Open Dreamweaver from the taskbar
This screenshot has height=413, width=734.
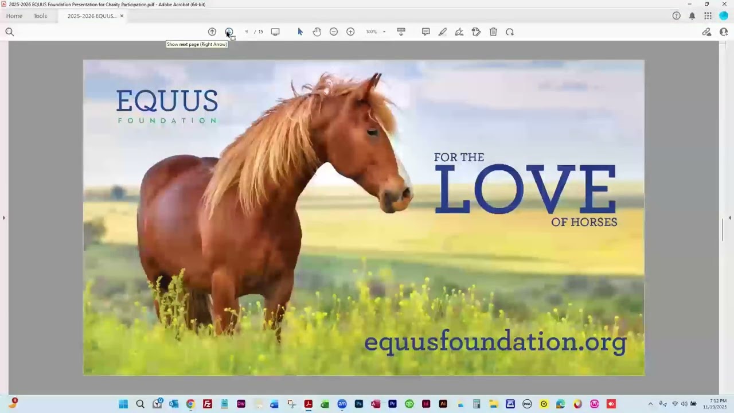pos(241,404)
